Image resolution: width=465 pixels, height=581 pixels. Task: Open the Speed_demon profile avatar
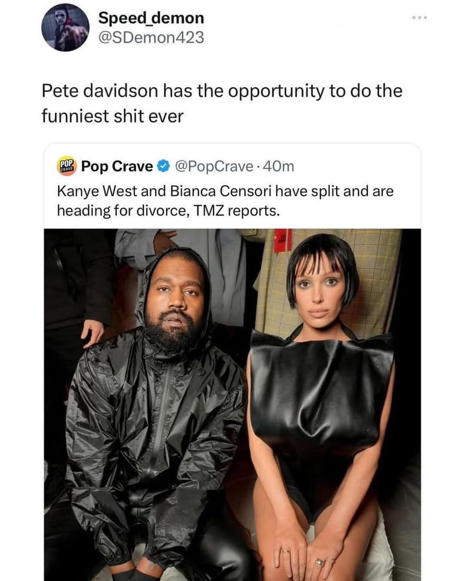point(65,27)
